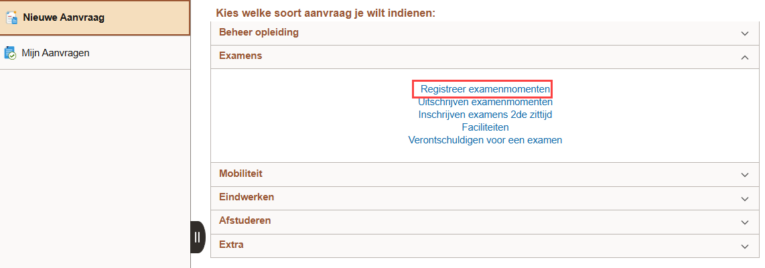Go to the Mijn Aanvragen menu item
The image size is (765, 268).
coord(56,53)
